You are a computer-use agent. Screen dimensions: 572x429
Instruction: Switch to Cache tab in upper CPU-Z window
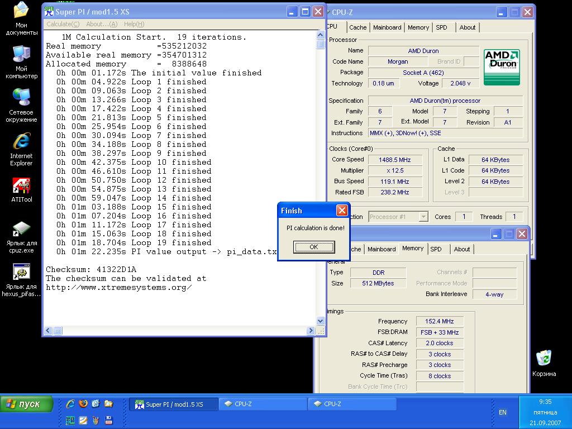[357, 27]
